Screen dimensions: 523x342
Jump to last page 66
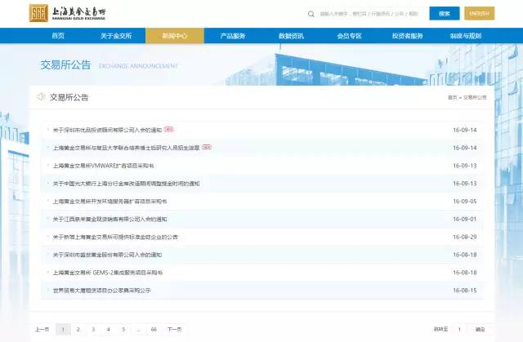154,329
